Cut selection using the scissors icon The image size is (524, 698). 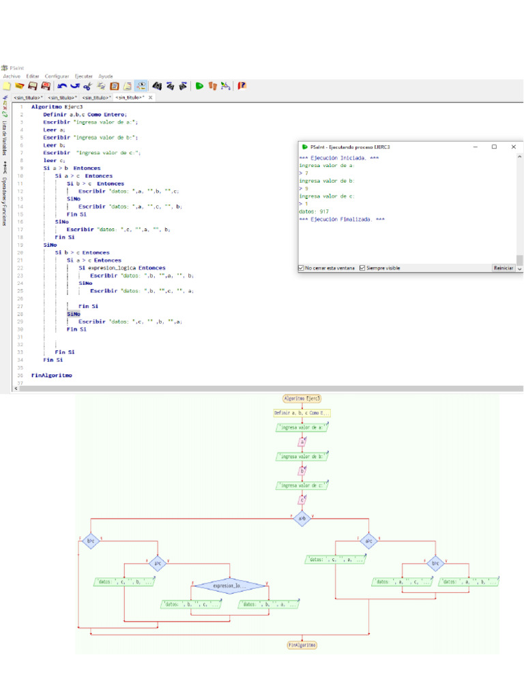[x=87, y=86]
